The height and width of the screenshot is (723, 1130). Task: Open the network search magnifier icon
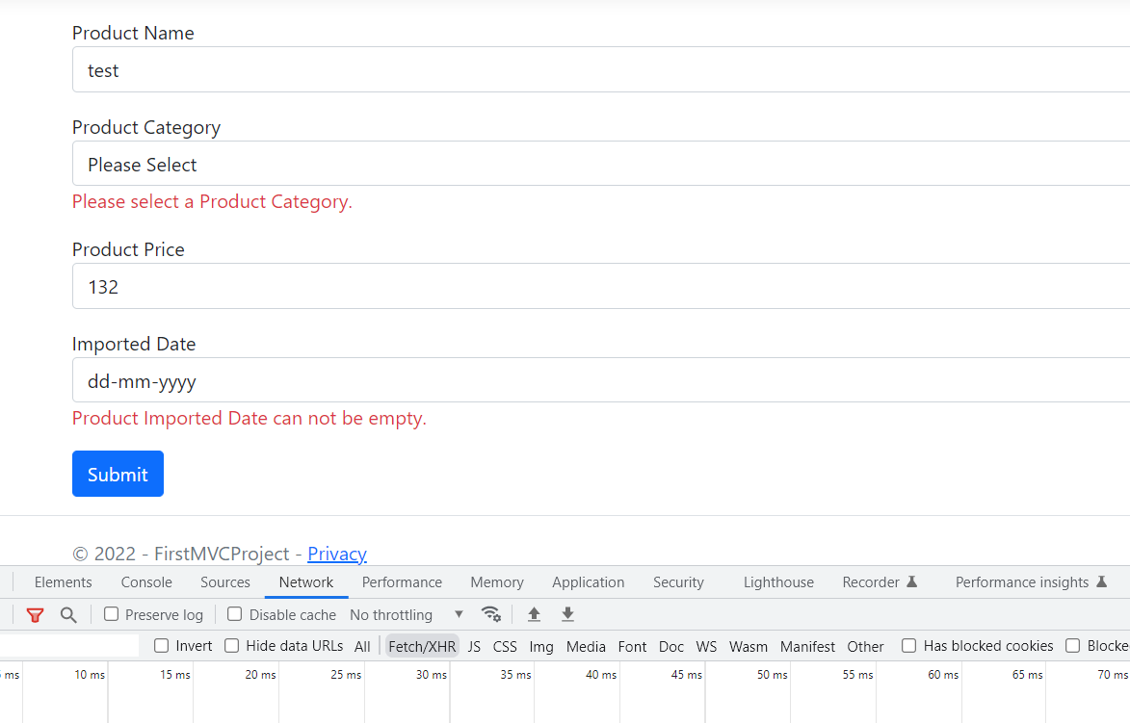click(x=67, y=614)
